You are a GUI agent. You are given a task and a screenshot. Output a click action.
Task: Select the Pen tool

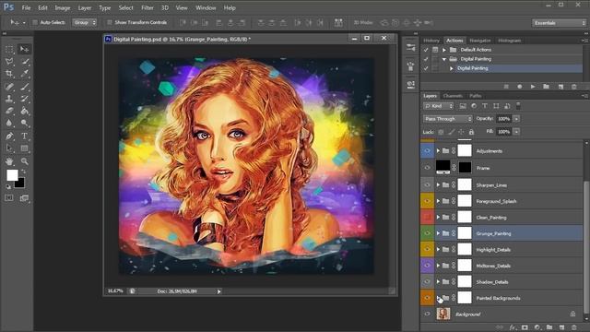pyautogui.click(x=9, y=136)
